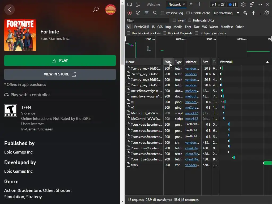The height and width of the screenshot is (204, 272).
Task: Open the errors and warnings counter
Action: tap(218, 5)
